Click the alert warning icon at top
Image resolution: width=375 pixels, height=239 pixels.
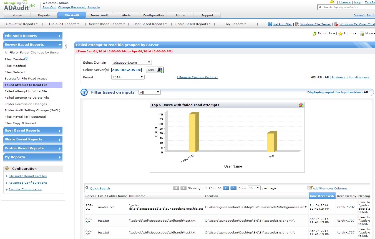[332, 2]
